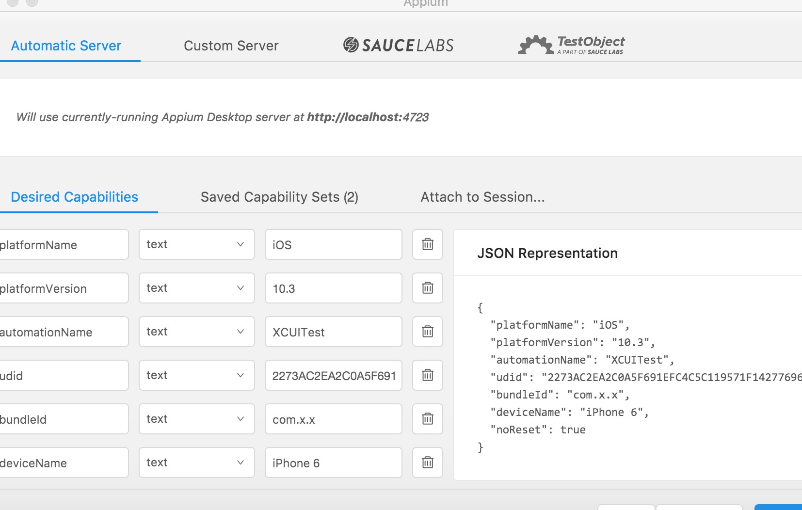Expand the type selector for automationName
The height and width of the screenshot is (510, 802).
tap(197, 332)
